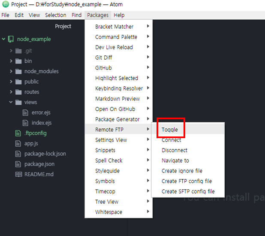Expand the node_modules folder chevron
Image resolution: width=265 pixels, height=236 pixels.
(11, 71)
